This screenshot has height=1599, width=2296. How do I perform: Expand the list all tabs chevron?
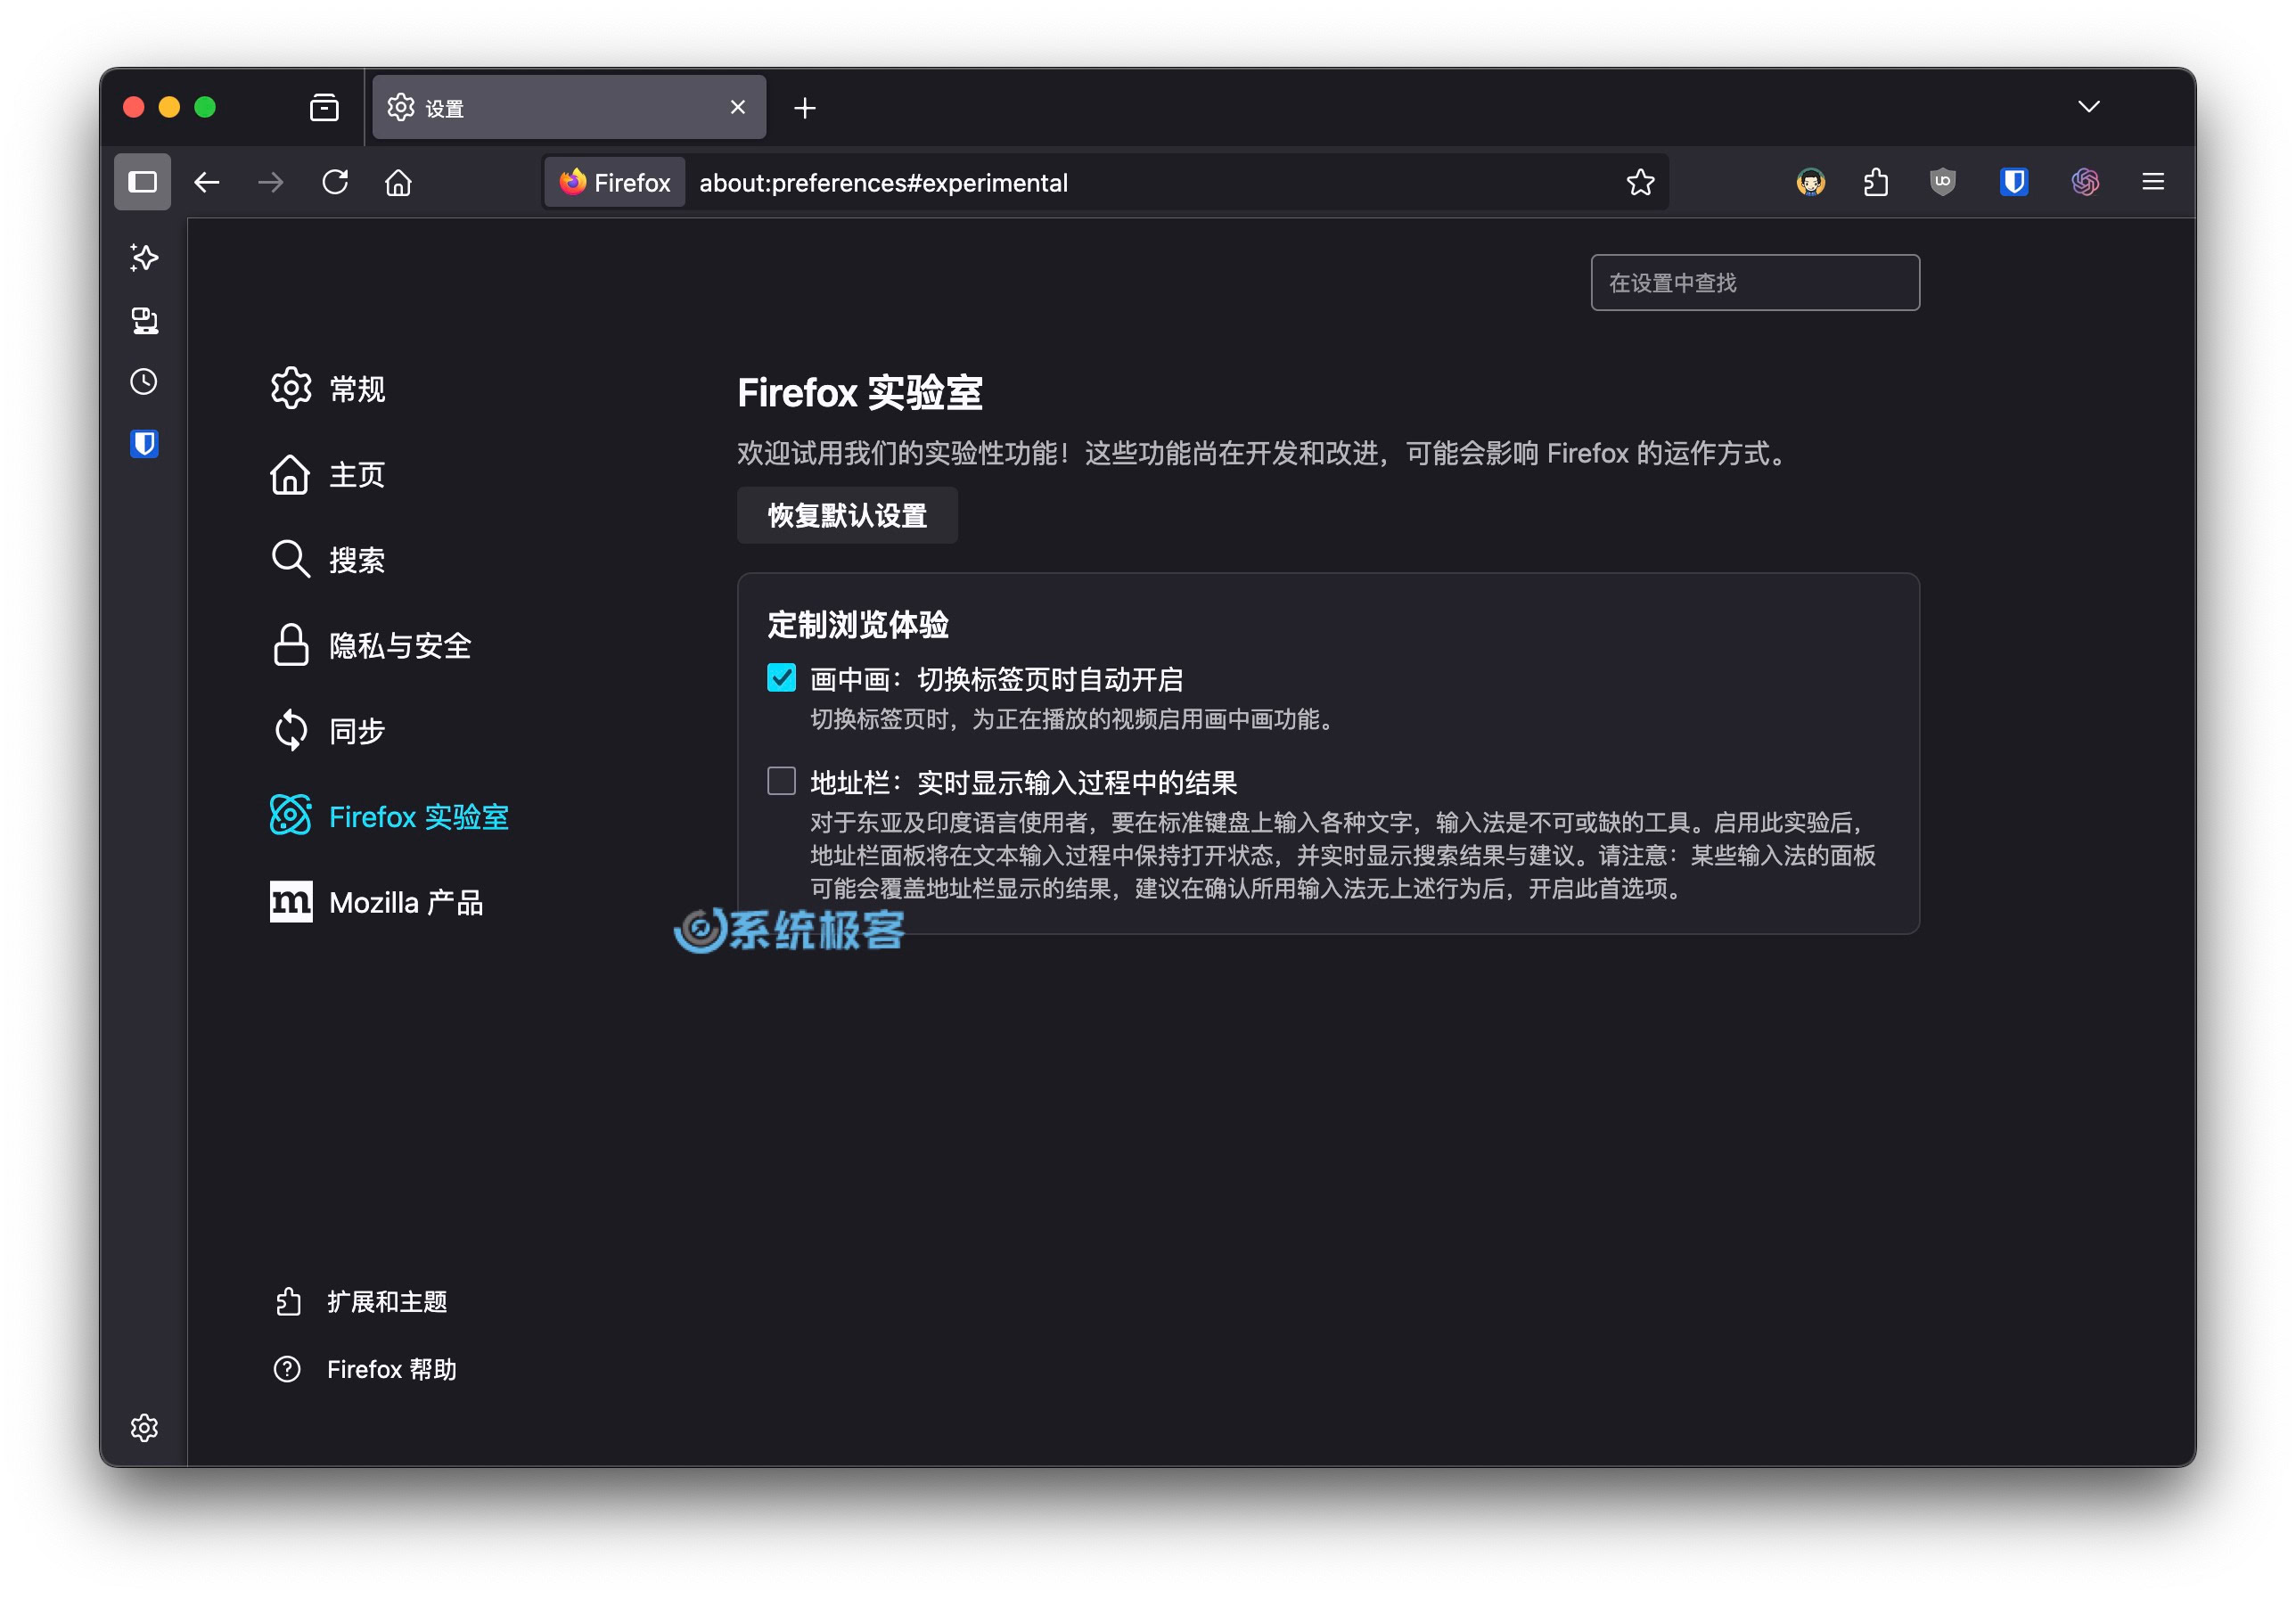point(2088,107)
